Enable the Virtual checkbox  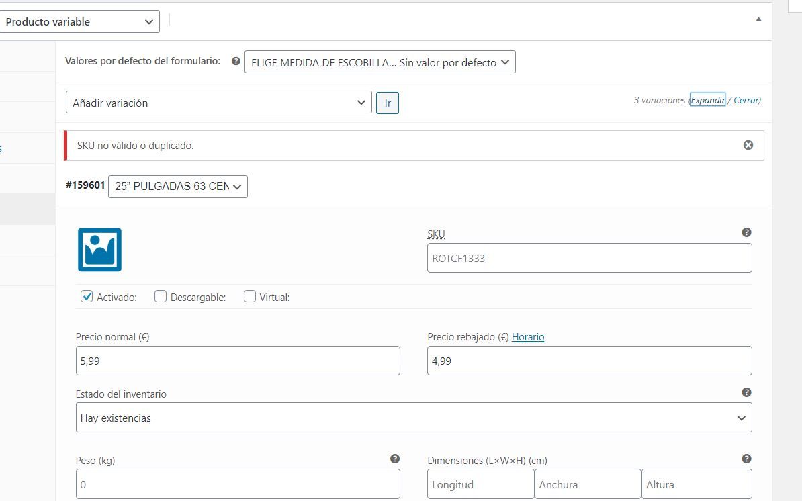[x=250, y=297]
